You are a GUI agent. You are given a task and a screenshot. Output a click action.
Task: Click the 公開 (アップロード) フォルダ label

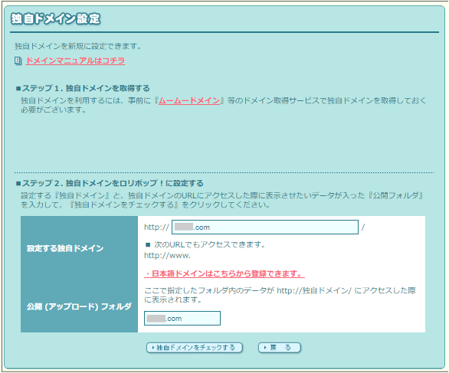point(79,306)
